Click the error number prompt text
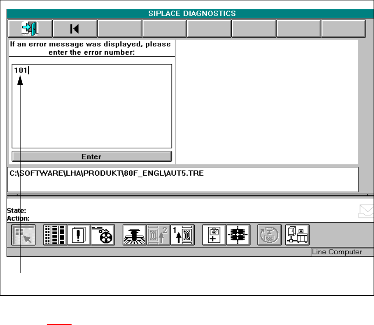374x325 pixels. (x=90, y=48)
